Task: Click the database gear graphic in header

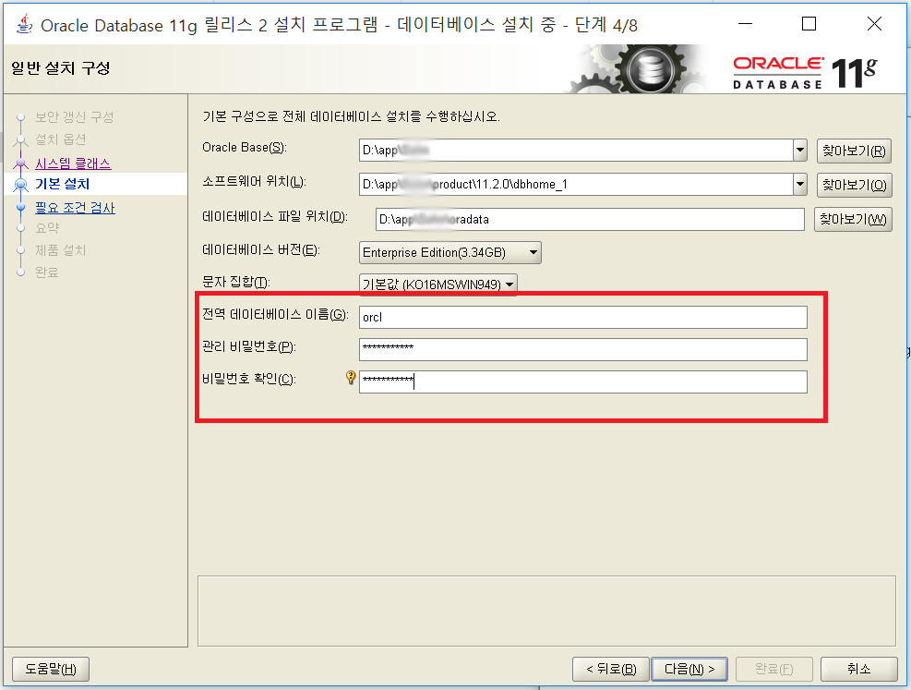Action: click(650, 70)
